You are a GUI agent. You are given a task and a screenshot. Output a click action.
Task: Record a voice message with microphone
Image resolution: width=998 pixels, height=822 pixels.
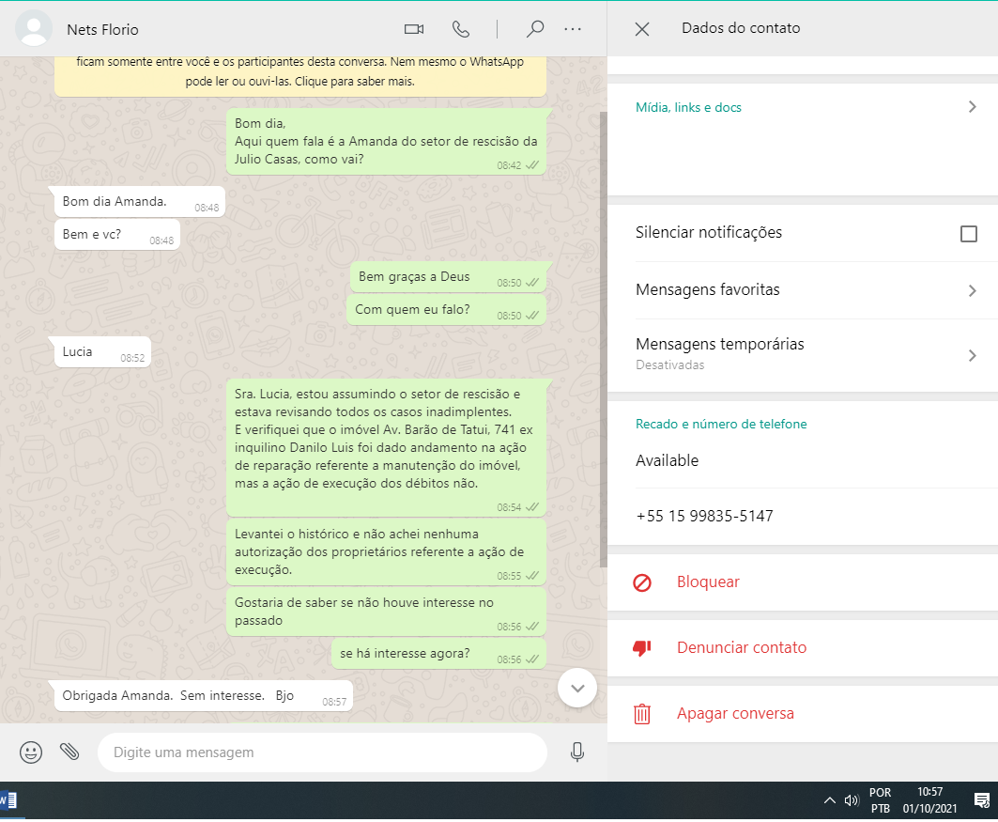click(577, 752)
